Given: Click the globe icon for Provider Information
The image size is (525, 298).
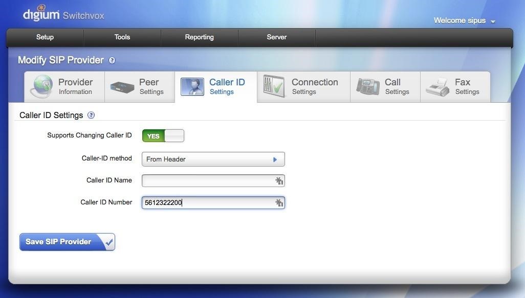Looking at the screenshot, I should pos(41,86).
